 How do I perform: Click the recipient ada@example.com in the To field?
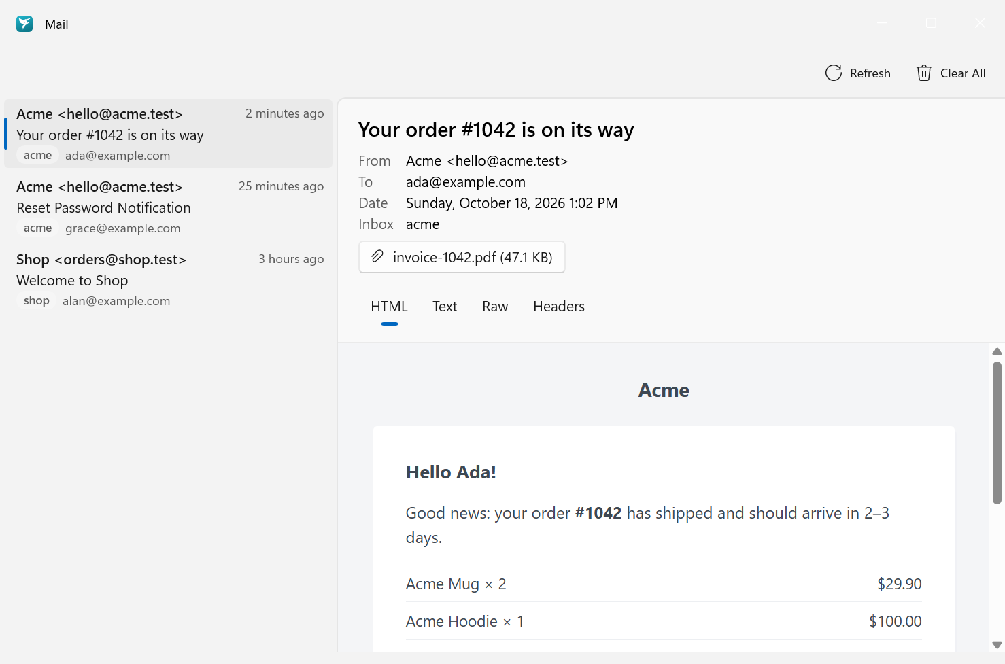pos(466,182)
